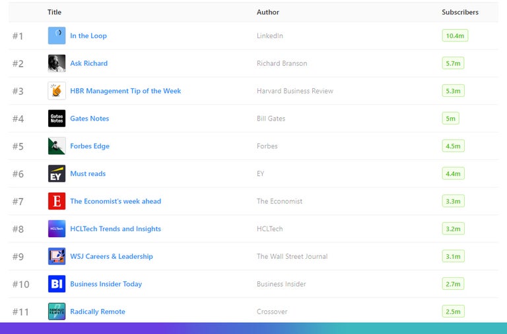Click the 3.3m subscribers badge

tap(453, 201)
